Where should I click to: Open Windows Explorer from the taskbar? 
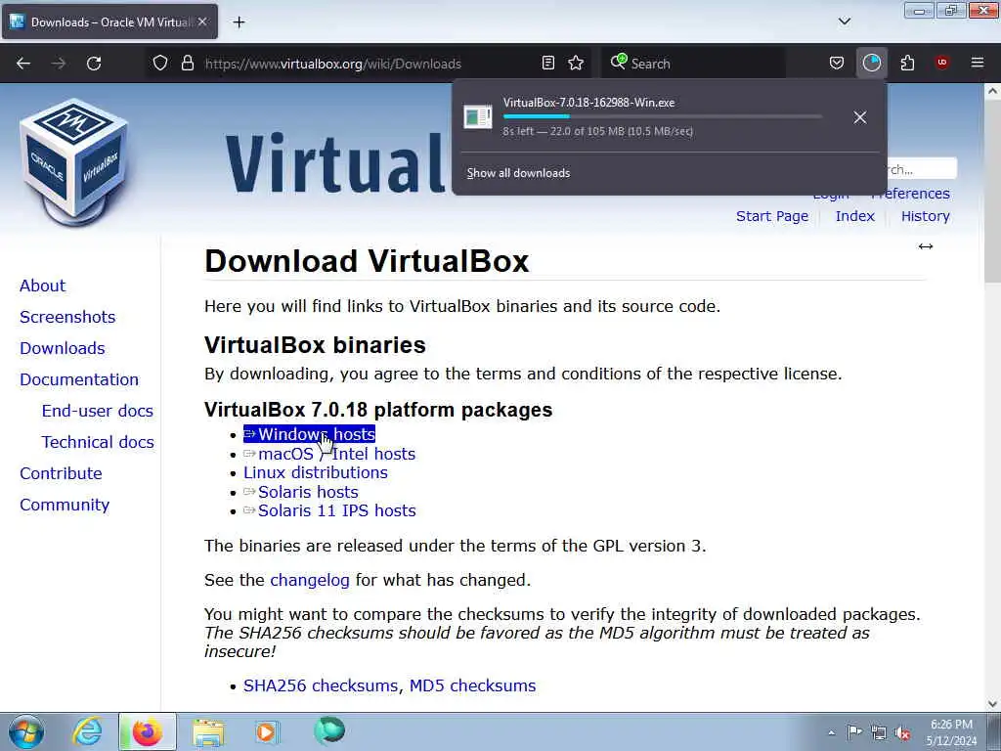208,732
